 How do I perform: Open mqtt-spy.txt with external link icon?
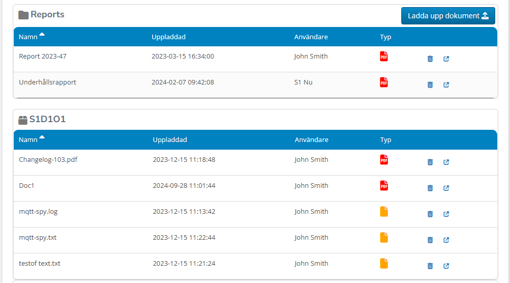pyautogui.click(x=446, y=240)
